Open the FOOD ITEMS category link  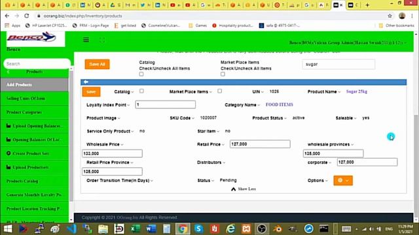coord(280,104)
